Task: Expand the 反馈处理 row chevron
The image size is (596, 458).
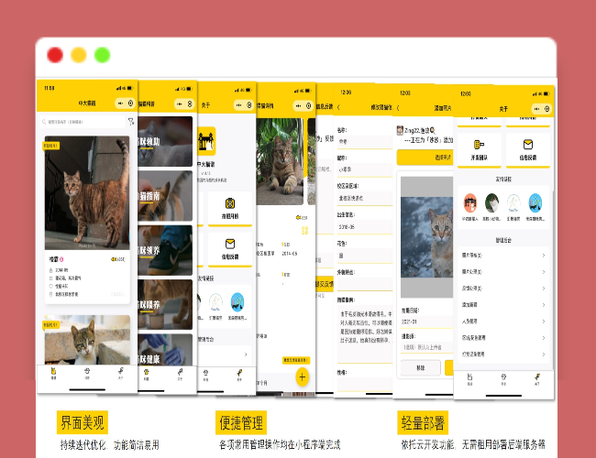Action: (x=544, y=289)
